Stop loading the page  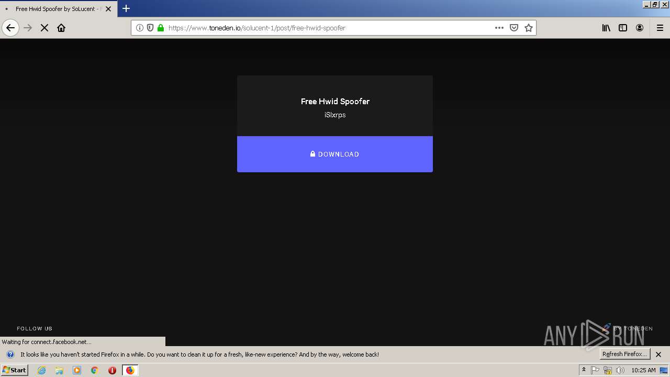[x=44, y=28]
